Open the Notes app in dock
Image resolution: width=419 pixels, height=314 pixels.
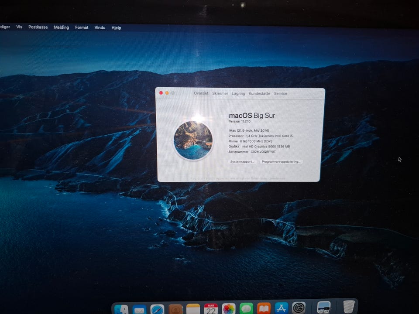193,309
